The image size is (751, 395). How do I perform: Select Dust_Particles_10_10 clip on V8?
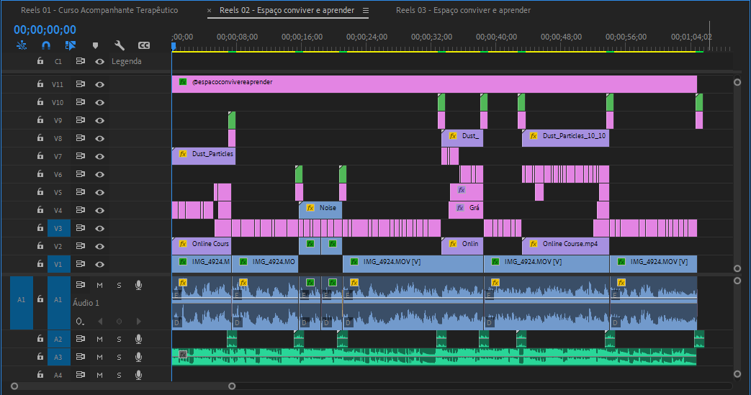coord(565,138)
